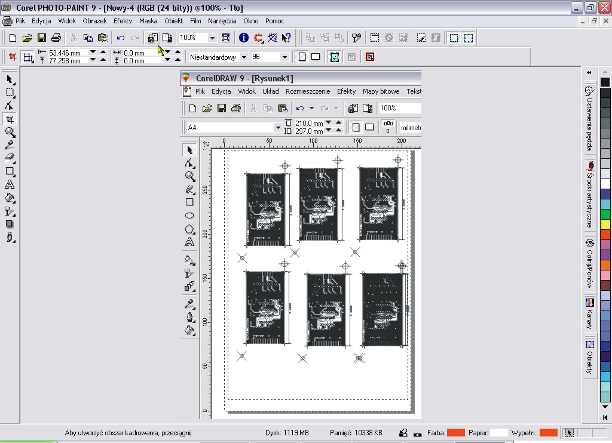The image size is (612, 443).
Task: Open the Maska menu
Action: pos(148,21)
